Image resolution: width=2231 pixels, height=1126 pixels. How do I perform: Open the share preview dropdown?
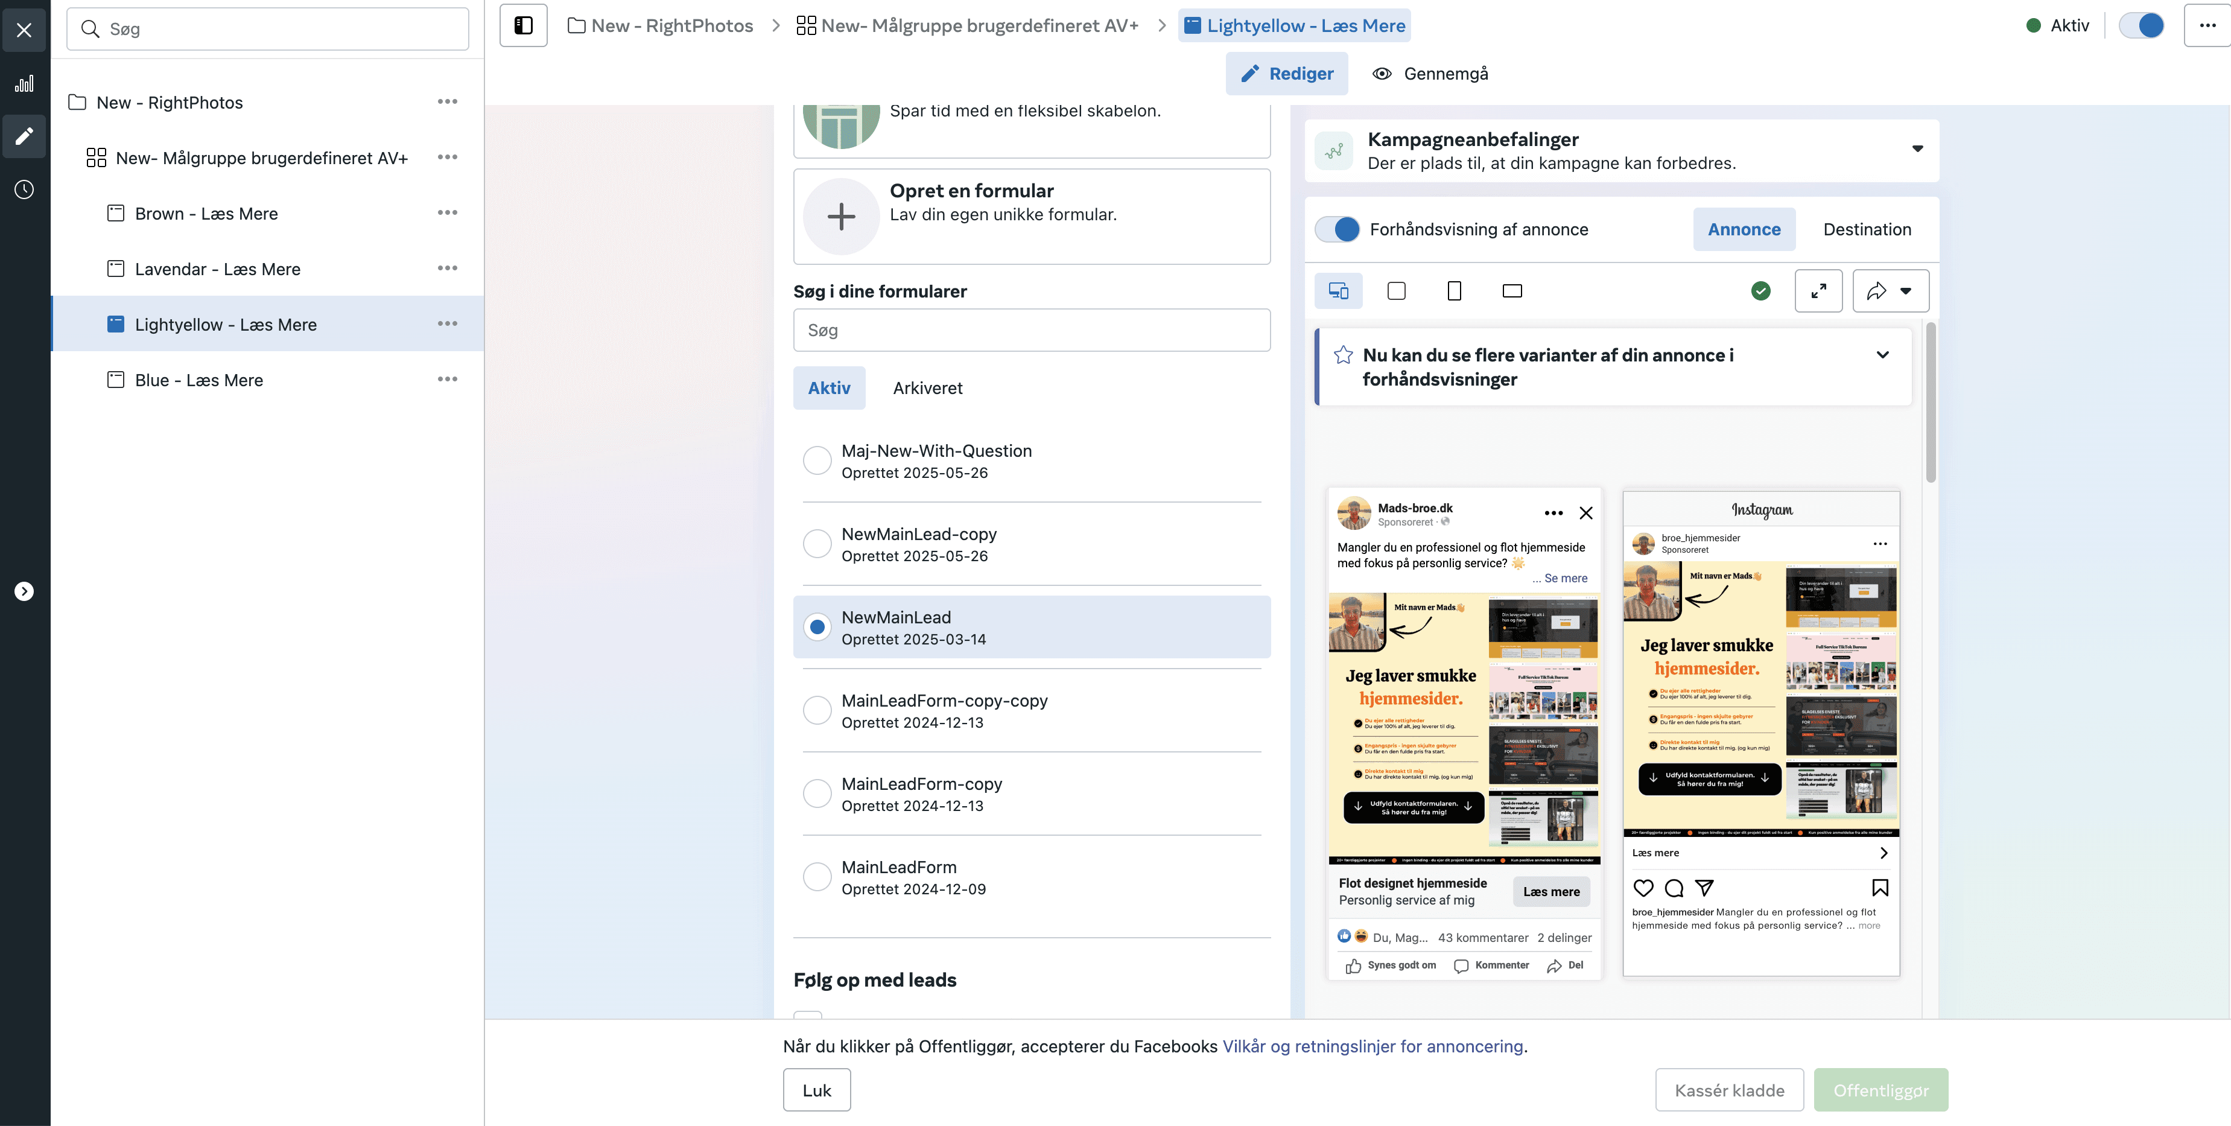tap(1891, 291)
